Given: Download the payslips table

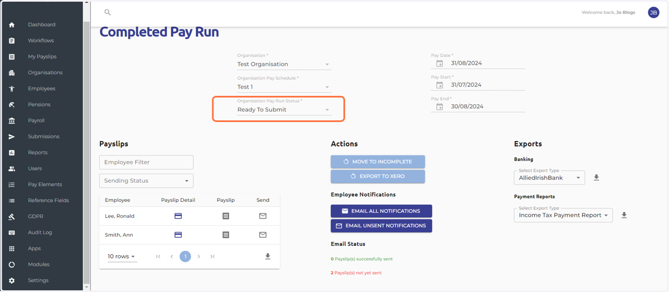Looking at the screenshot, I should [x=268, y=256].
